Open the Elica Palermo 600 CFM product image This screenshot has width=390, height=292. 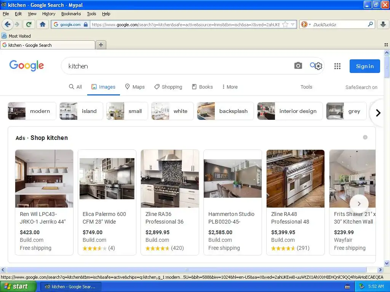(x=107, y=179)
